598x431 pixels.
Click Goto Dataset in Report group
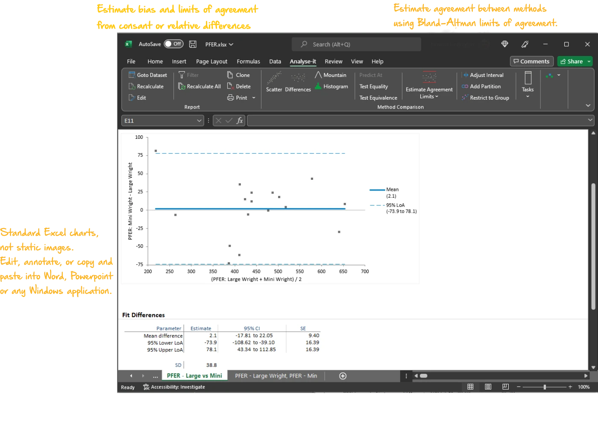tap(148, 75)
